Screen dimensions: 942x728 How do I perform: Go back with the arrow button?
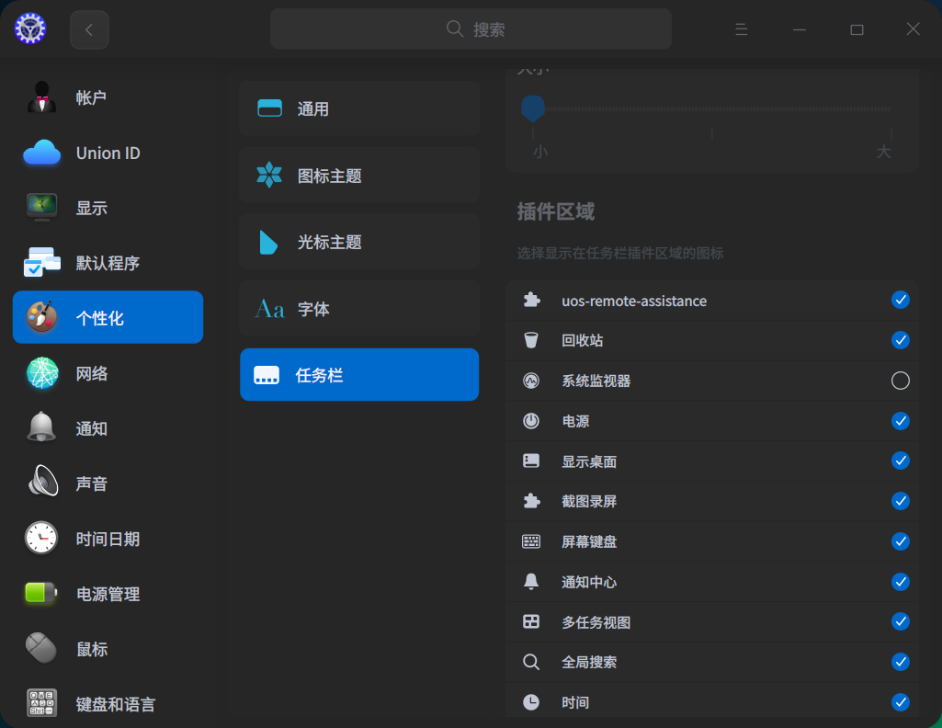click(x=89, y=28)
